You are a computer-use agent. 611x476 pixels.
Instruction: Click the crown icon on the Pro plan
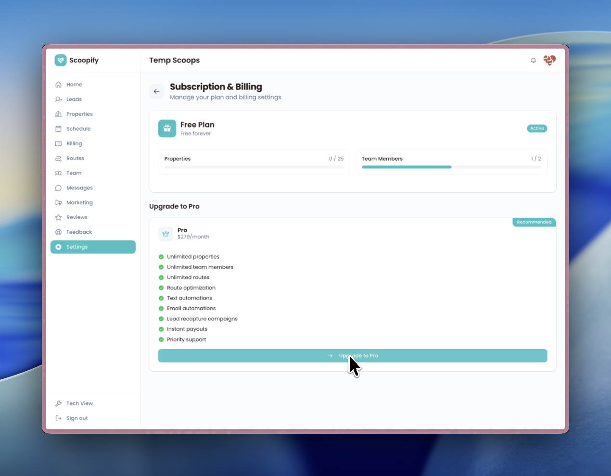pos(165,234)
